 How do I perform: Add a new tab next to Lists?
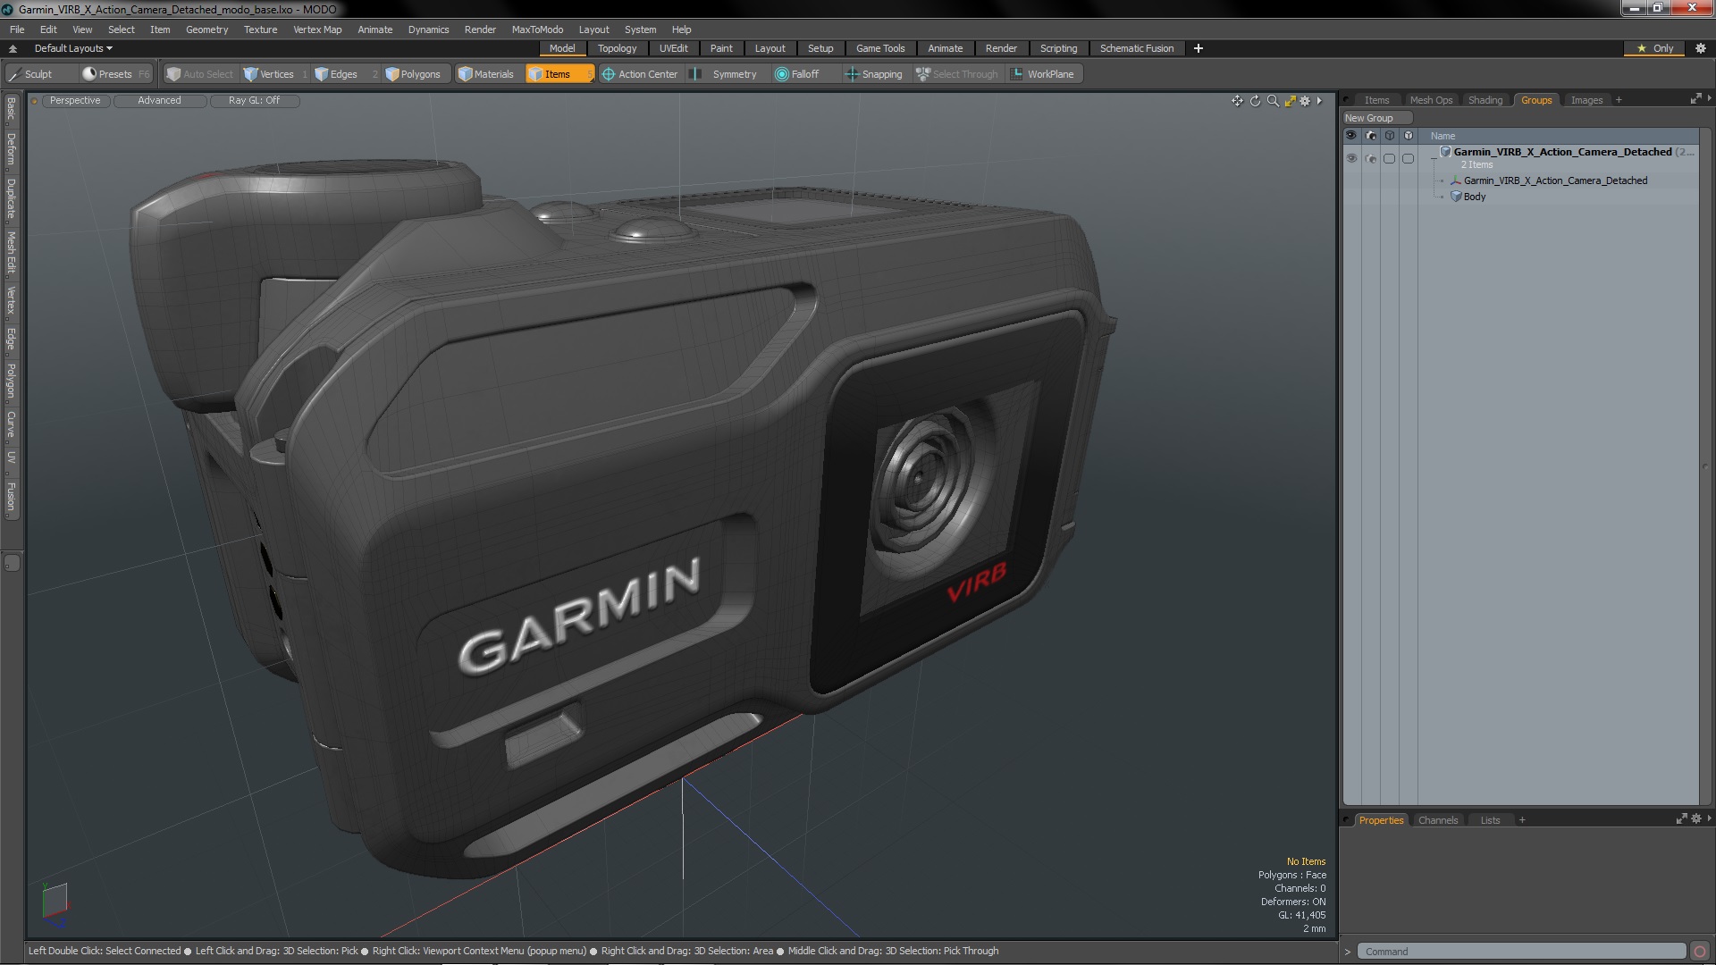(1522, 820)
